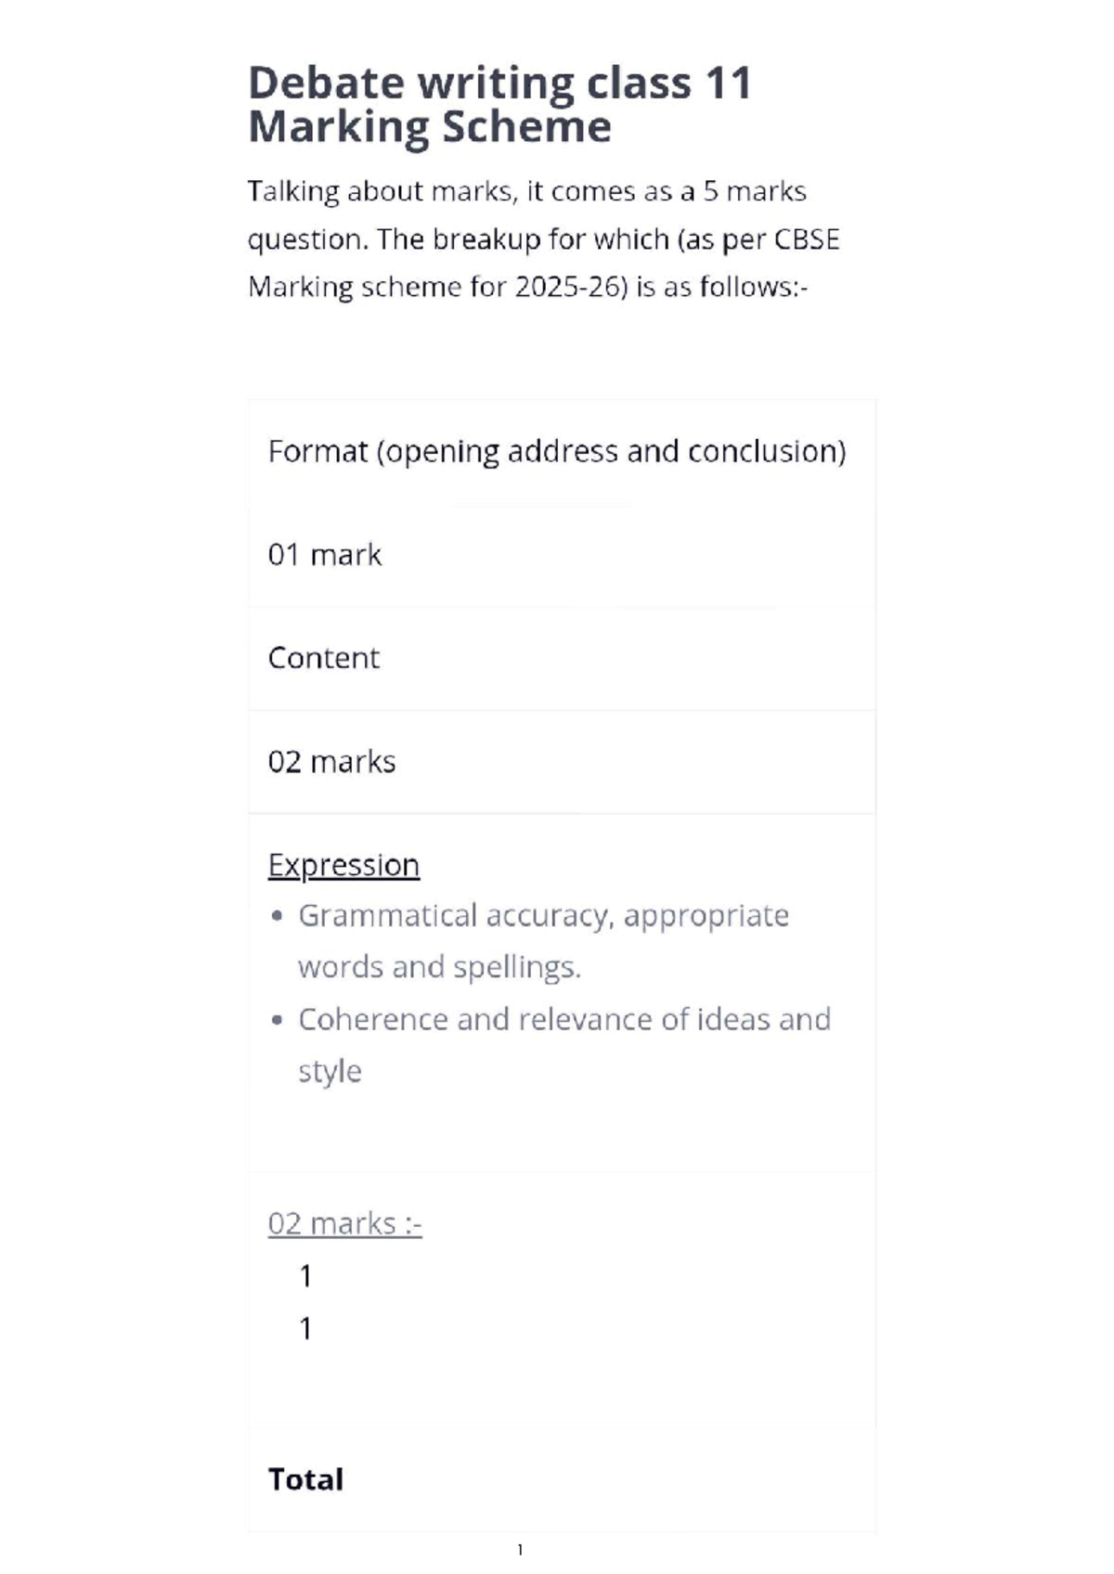Click the "02 marks" cell below Content
Image resolution: width=1114 pixels, height=1574 pixels.
(331, 762)
